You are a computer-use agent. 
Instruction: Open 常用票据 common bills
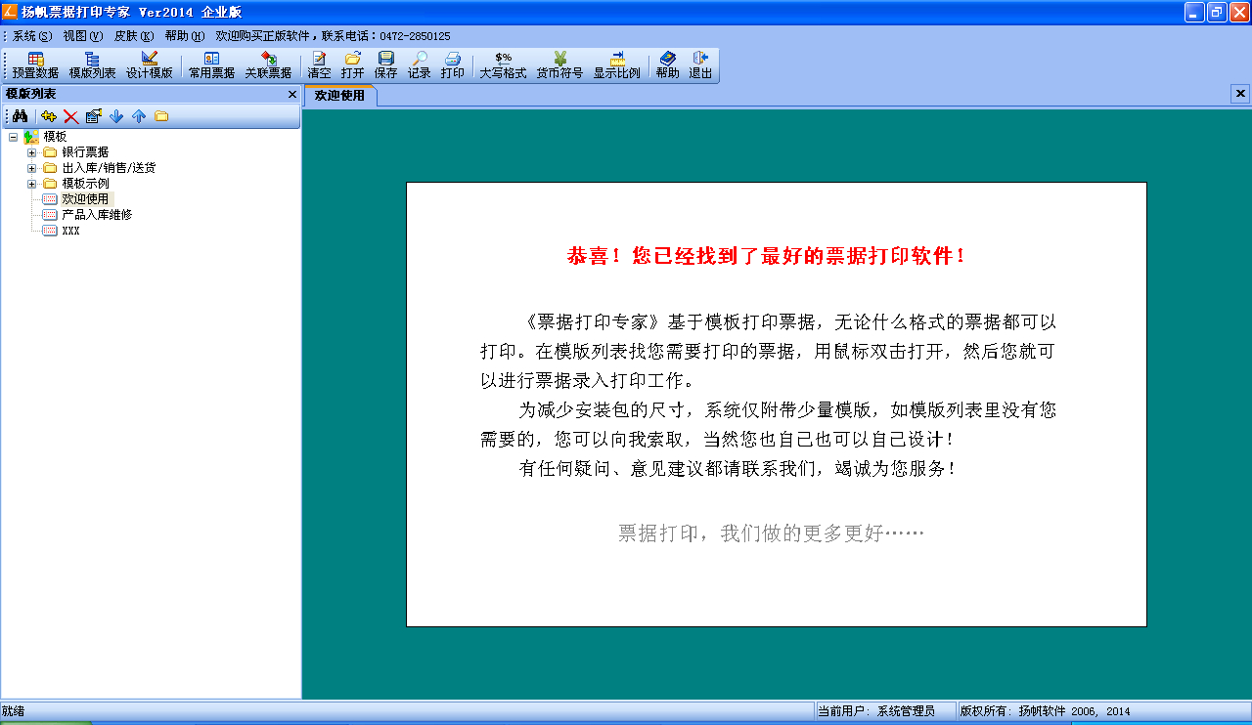[211, 65]
